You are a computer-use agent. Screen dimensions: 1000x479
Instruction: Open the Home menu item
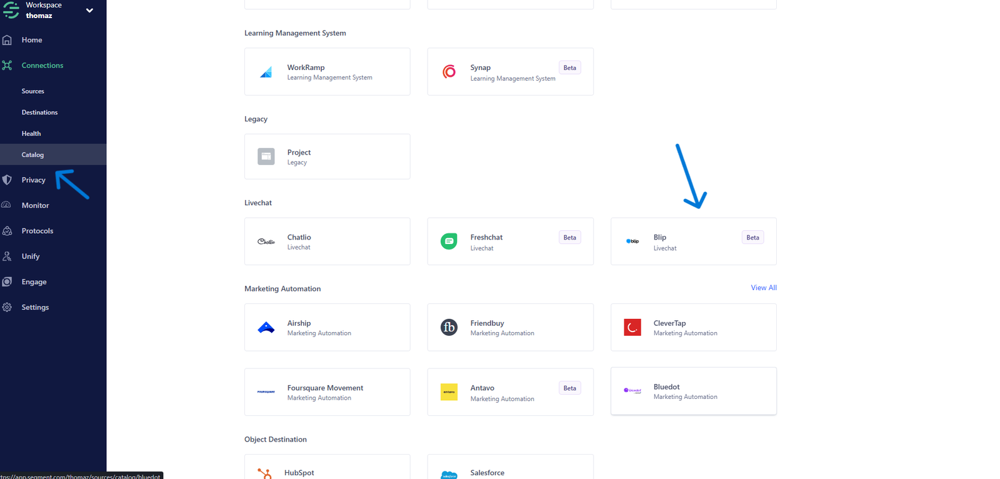[x=32, y=40]
